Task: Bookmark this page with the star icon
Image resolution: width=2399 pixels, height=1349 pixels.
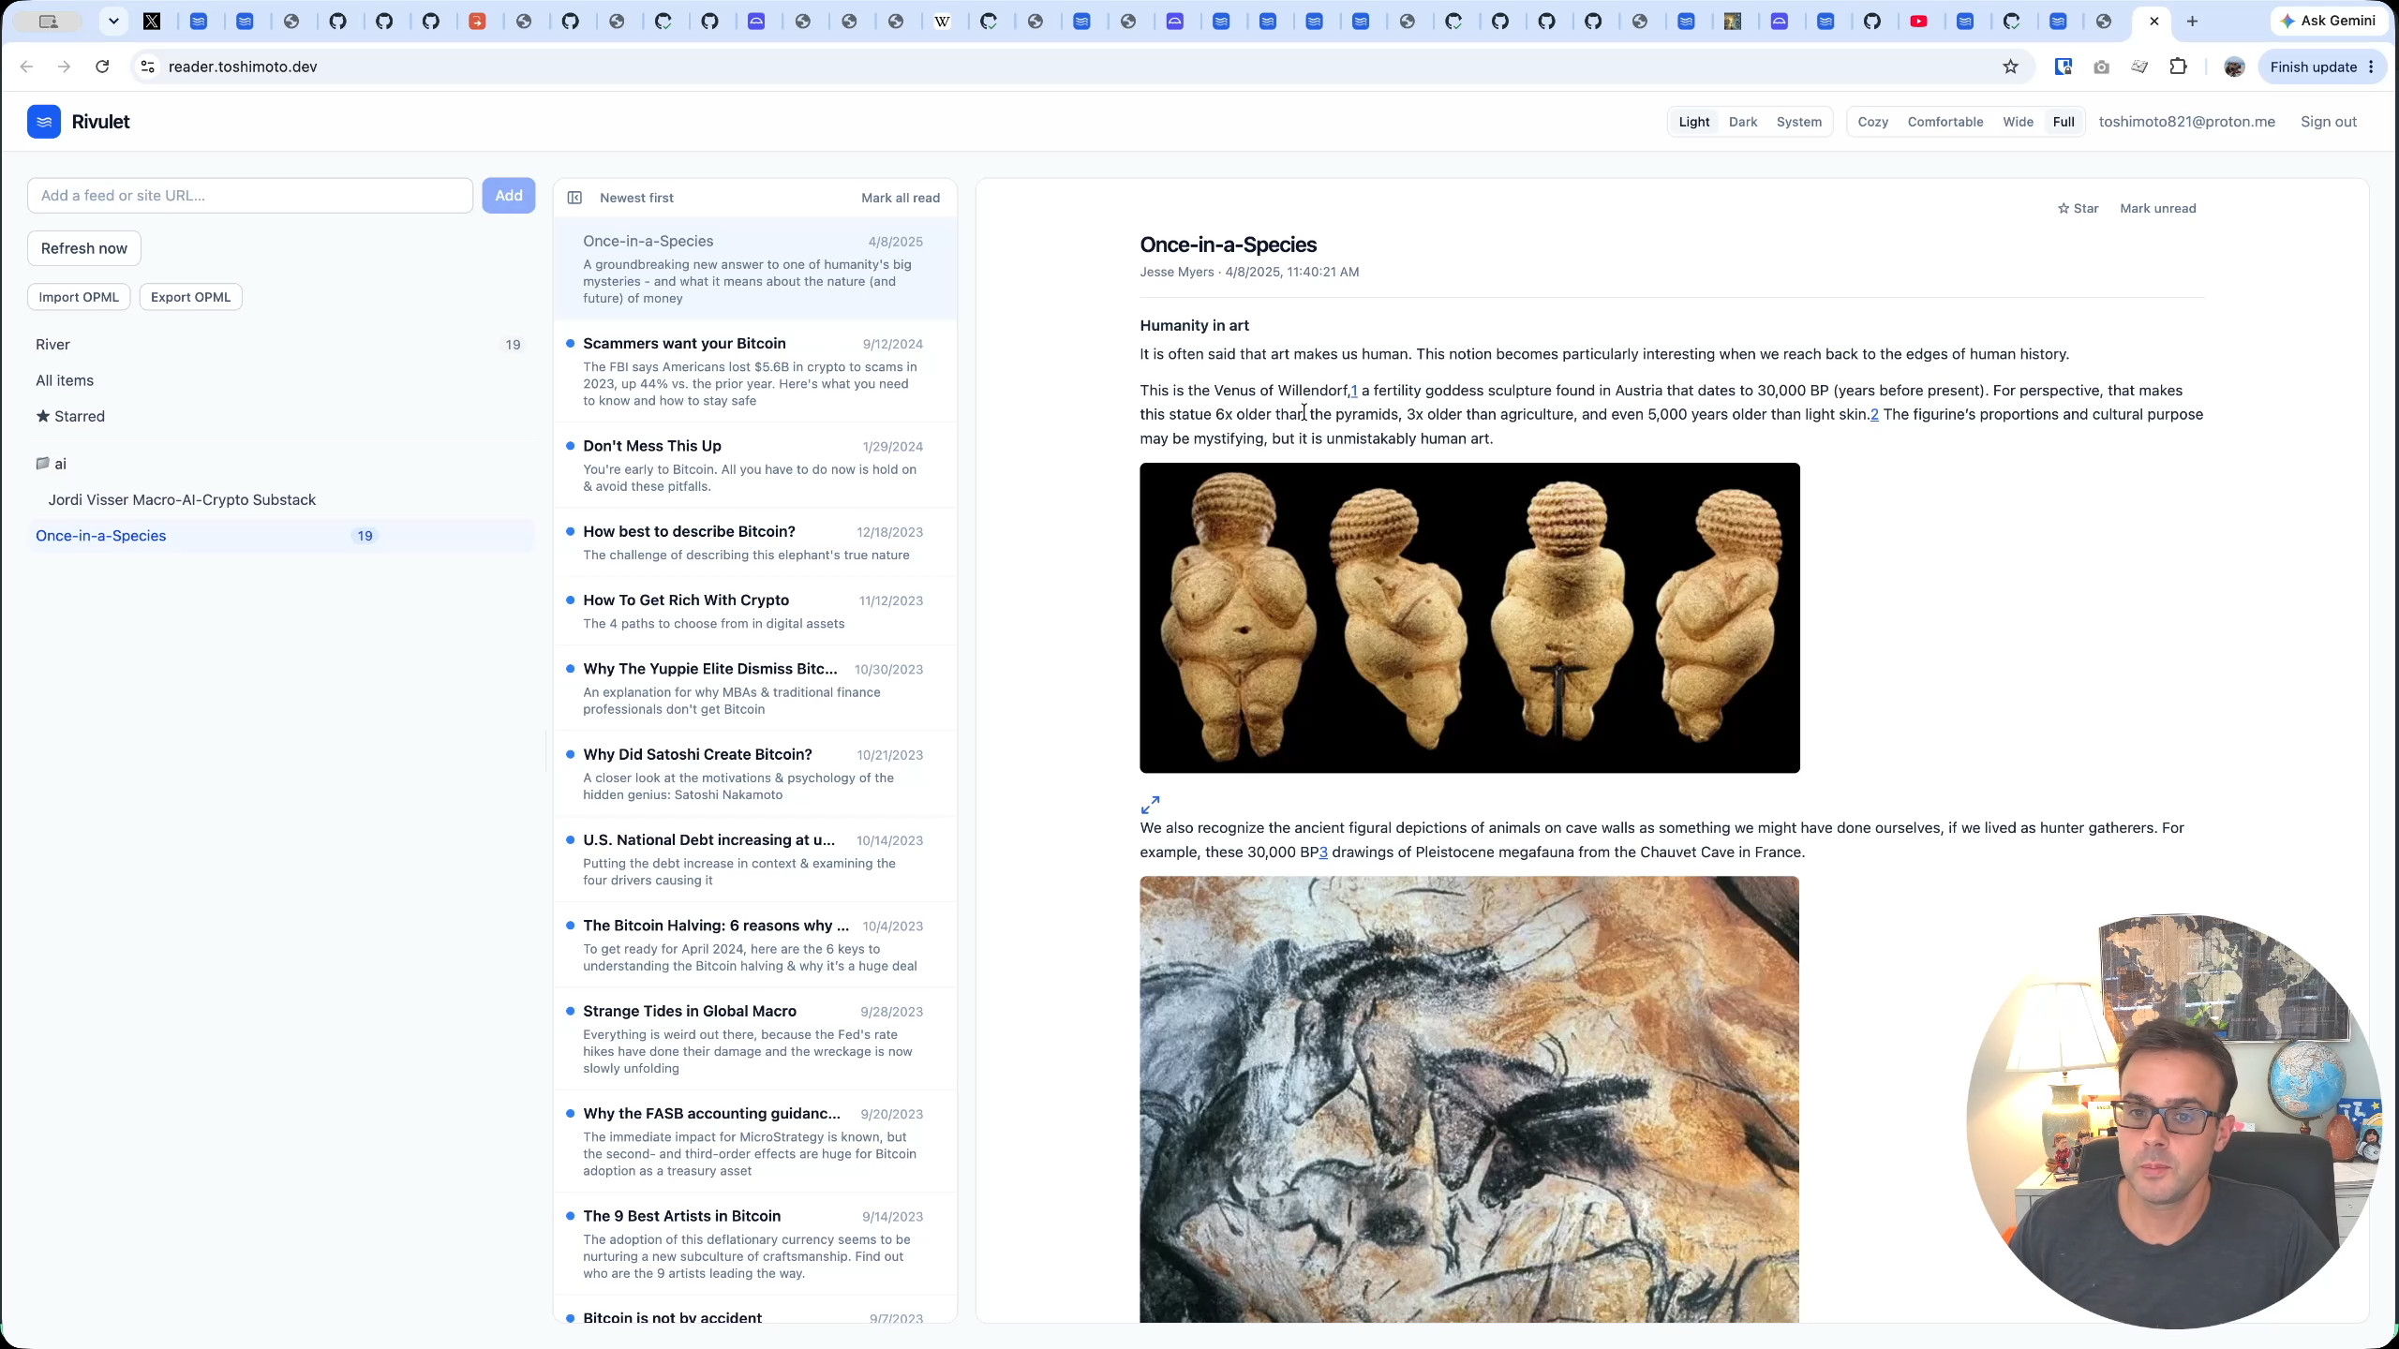Action: 2010,67
